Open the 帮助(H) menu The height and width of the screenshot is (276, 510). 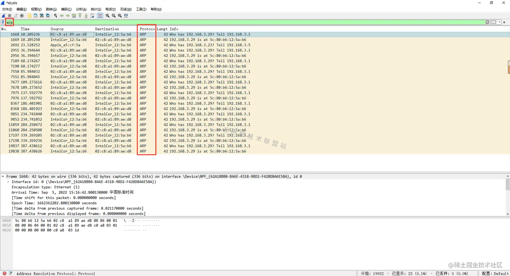(x=156, y=9)
